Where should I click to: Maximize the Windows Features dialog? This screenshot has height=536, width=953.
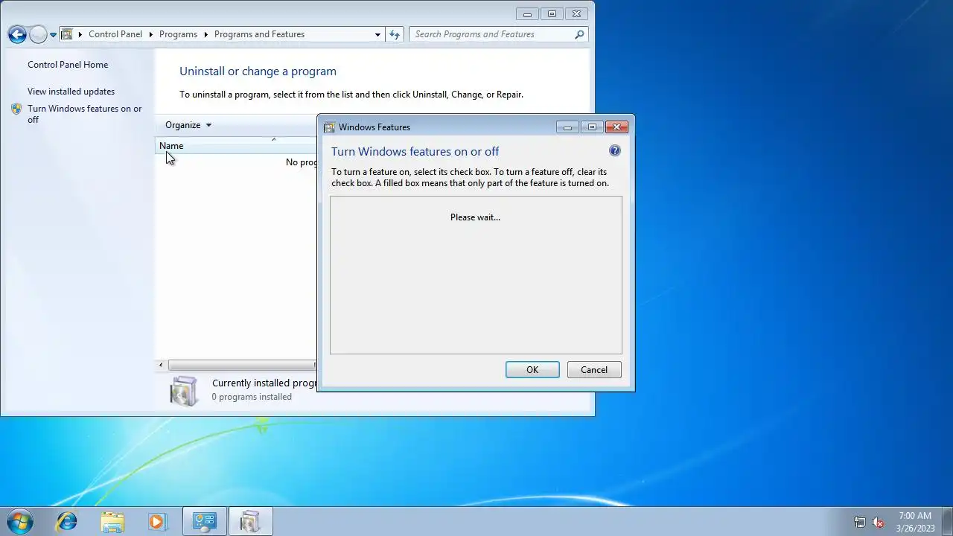[x=592, y=127]
